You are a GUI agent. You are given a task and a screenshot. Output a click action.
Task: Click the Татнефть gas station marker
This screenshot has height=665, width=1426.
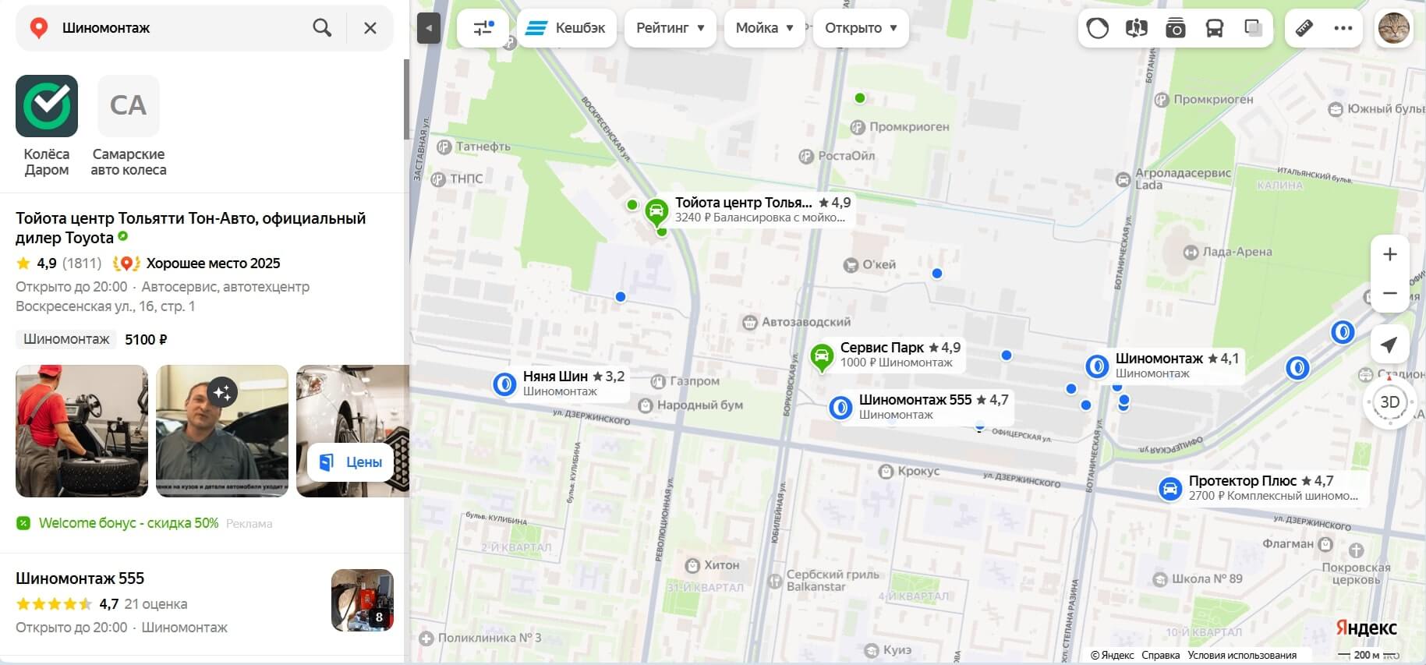(x=444, y=147)
